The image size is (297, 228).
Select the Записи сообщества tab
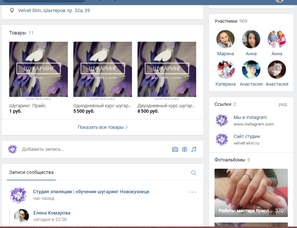(31, 172)
